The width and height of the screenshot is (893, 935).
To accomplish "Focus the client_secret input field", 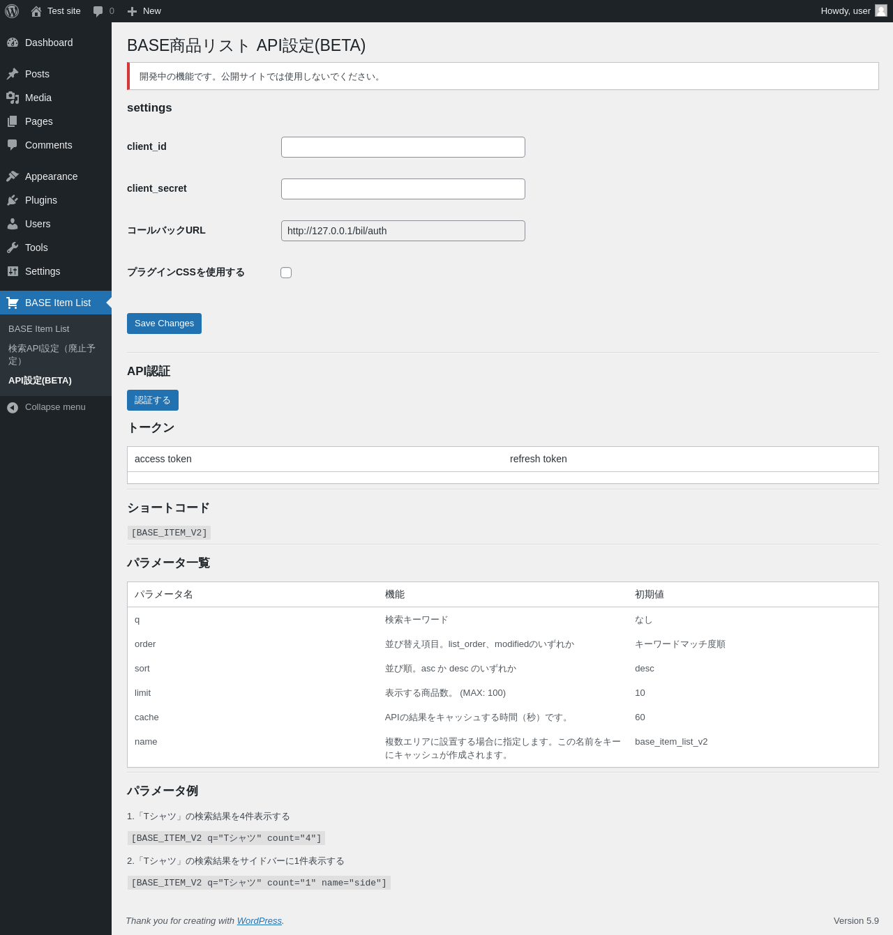I will tap(403, 189).
